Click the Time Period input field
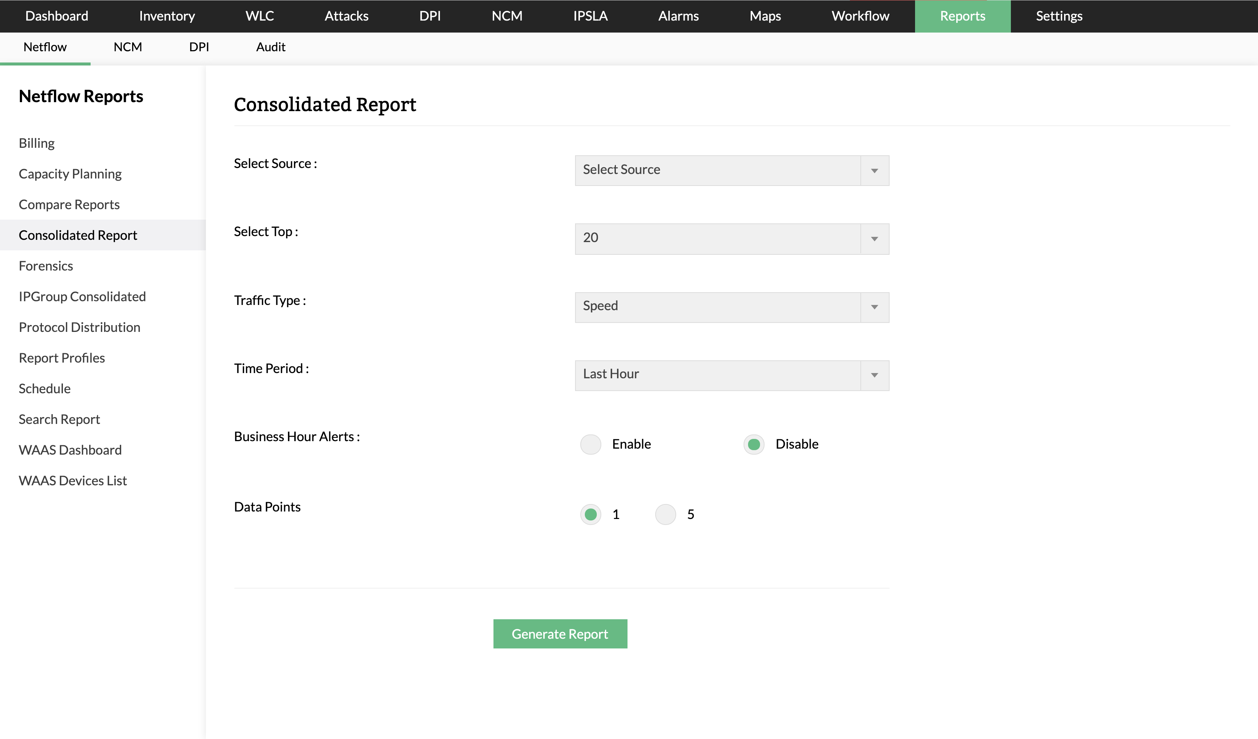This screenshot has width=1258, height=739. point(732,374)
